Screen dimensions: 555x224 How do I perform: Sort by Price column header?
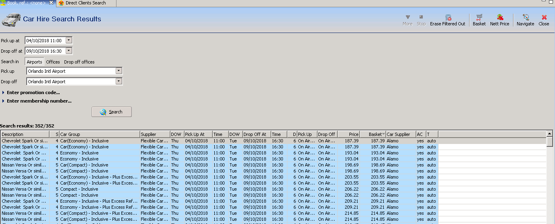pyautogui.click(x=349, y=134)
